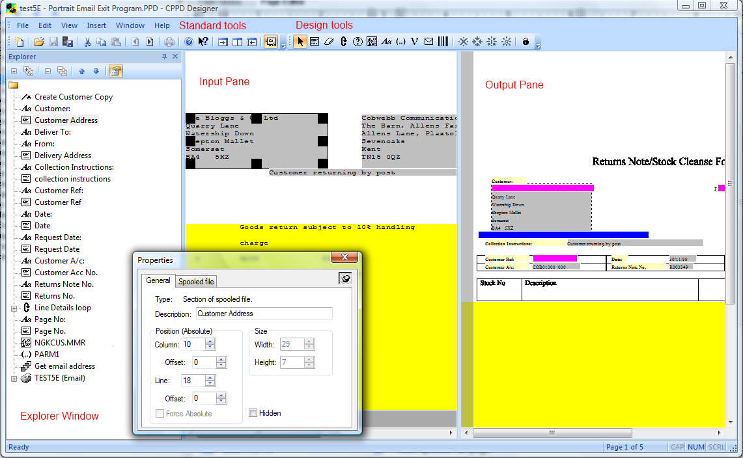Image resolution: width=743 pixels, height=458 pixels.
Task: Click the New document icon
Action: click(x=20, y=42)
